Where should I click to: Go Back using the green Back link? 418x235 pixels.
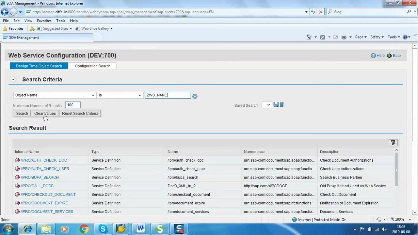coord(394,55)
